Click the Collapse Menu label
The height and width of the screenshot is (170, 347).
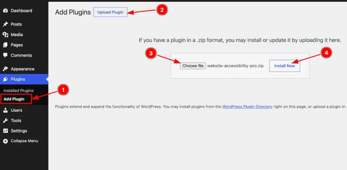tap(24, 141)
